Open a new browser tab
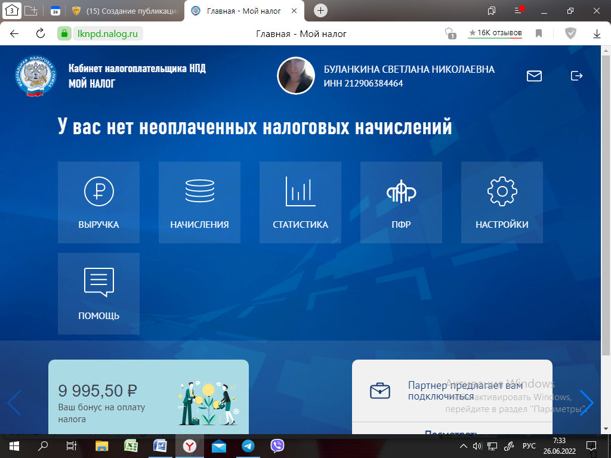 click(321, 10)
